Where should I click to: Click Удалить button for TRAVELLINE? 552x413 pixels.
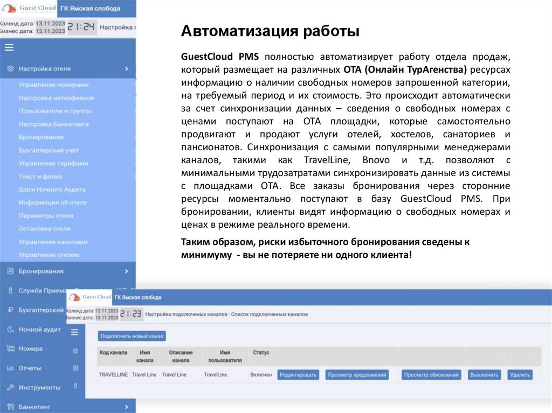point(520,375)
